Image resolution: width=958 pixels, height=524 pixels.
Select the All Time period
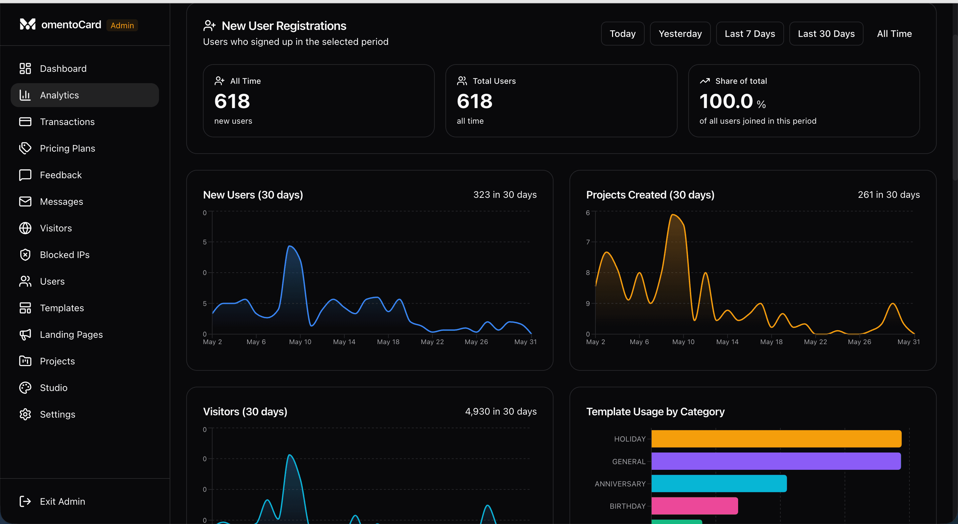894,34
